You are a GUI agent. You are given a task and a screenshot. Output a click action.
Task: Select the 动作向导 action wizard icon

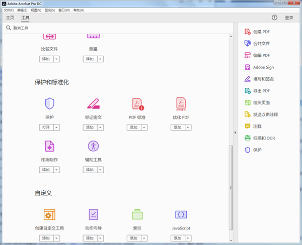[93, 214]
